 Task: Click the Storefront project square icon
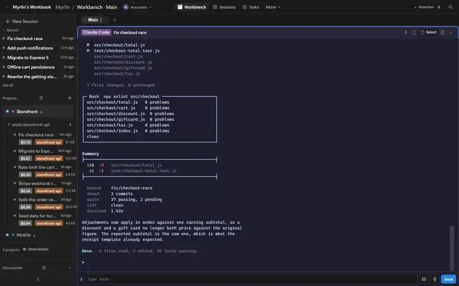click(x=7, y=111)
